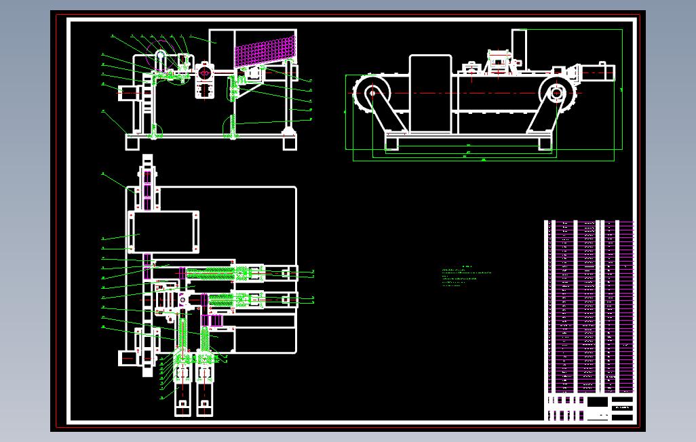Screen dimensions: 696x442
Task: Select the title block below the parts list
Action: (x=589, y=408)
